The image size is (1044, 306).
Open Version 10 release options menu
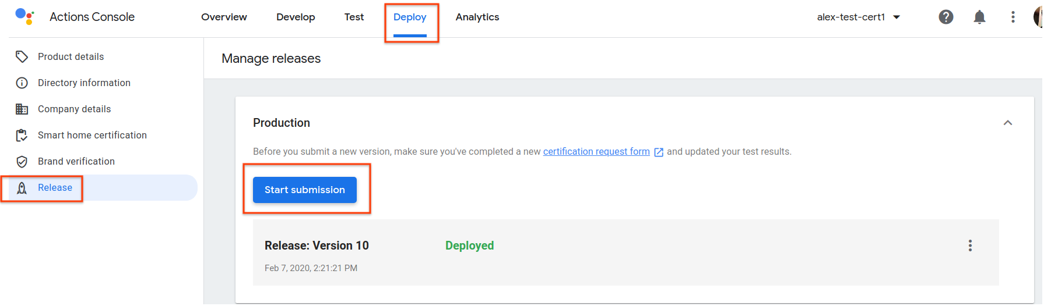[970, 245]
